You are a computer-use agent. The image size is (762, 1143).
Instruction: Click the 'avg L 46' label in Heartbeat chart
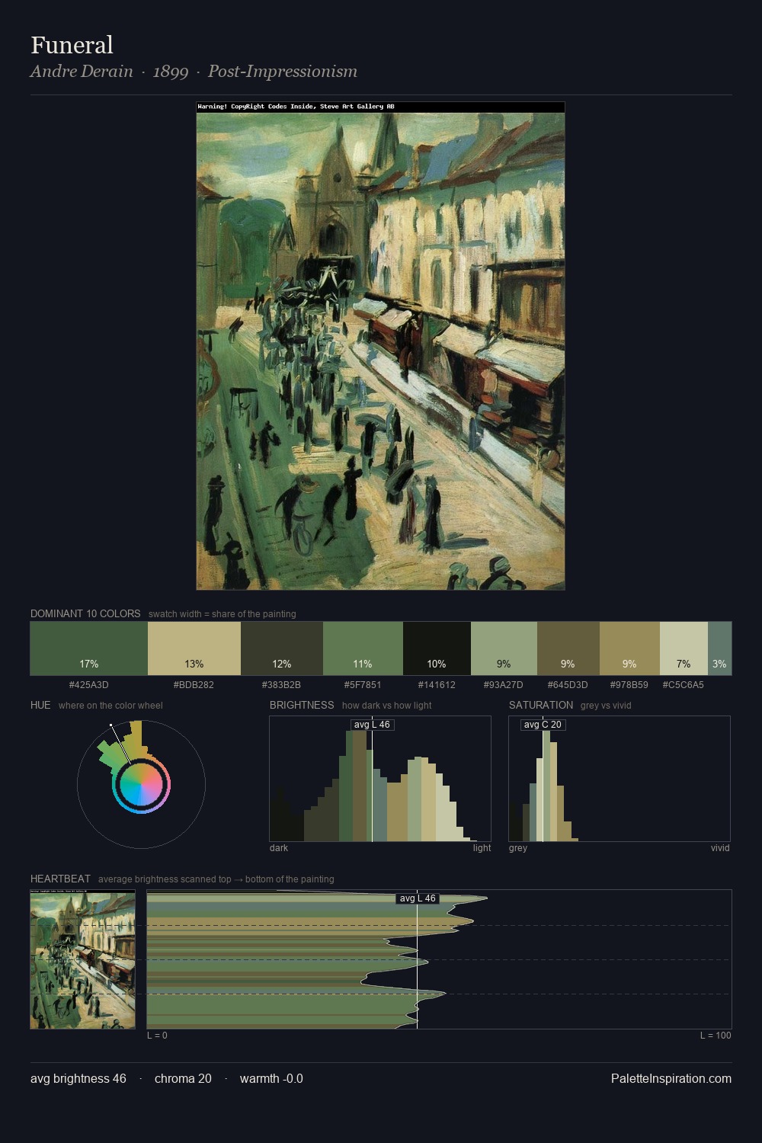418,898
